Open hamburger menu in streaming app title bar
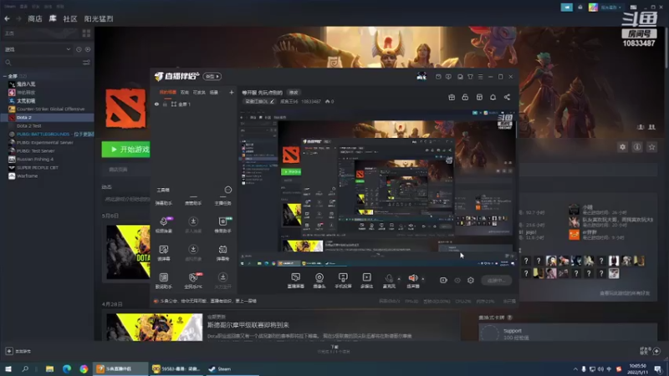Image resolution: width=669 pixels, height=376 pixels. click(x=480, y=77)
